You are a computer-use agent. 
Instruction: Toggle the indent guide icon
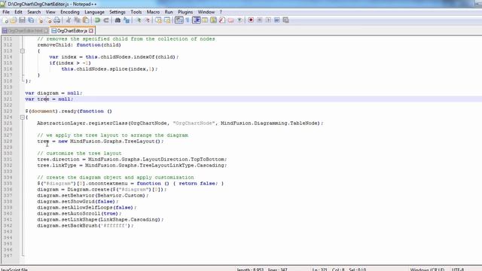tap(196, 20)
